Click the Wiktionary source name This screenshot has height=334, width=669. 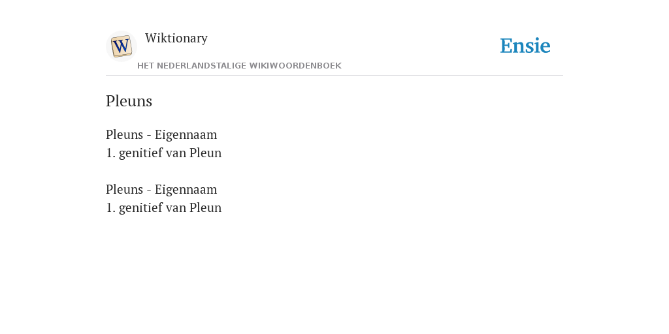coord(176,38)
